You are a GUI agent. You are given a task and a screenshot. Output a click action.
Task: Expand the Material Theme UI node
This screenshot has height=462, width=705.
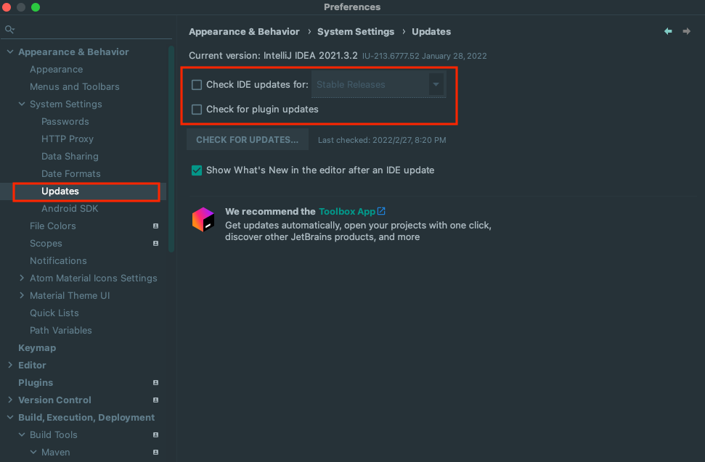tap(22, 295)
